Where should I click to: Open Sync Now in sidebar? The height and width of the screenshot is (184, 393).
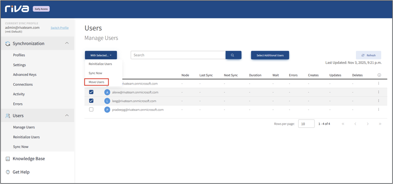21,147
